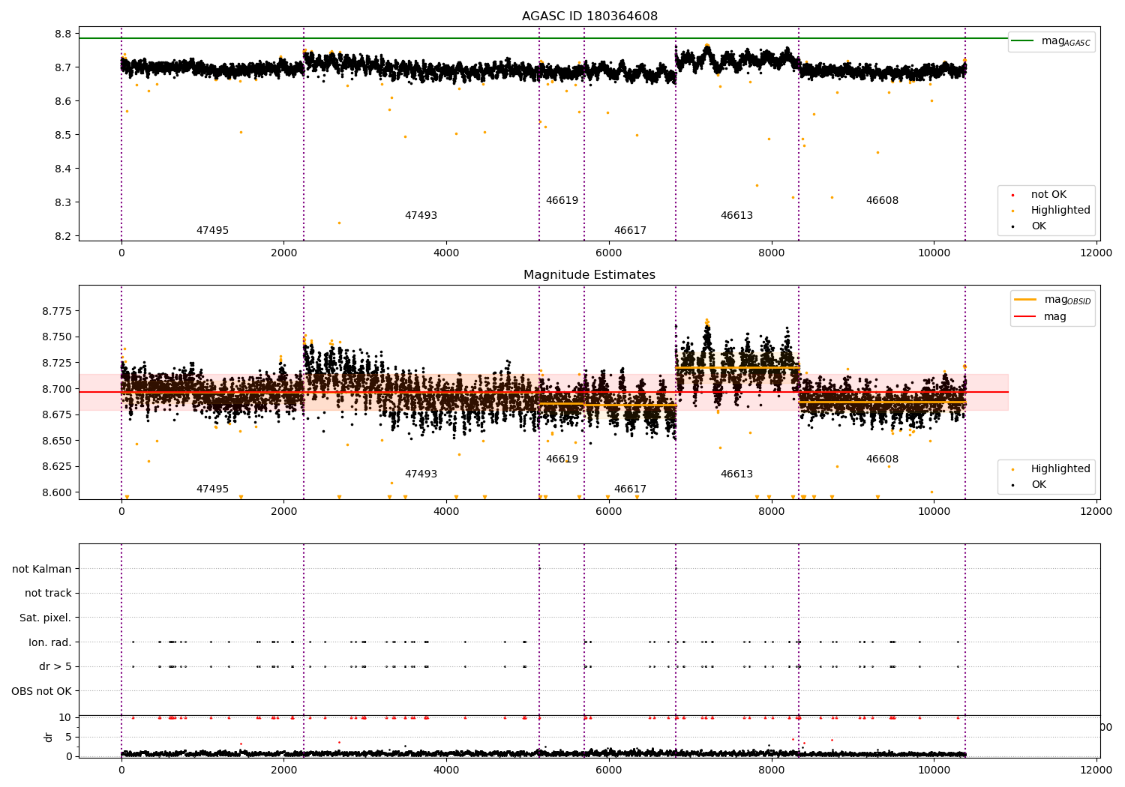The height and width of the screenshot is (787, 1125).
Task: Select obsid label 46619 in top plot
Action: pos(562,201)
